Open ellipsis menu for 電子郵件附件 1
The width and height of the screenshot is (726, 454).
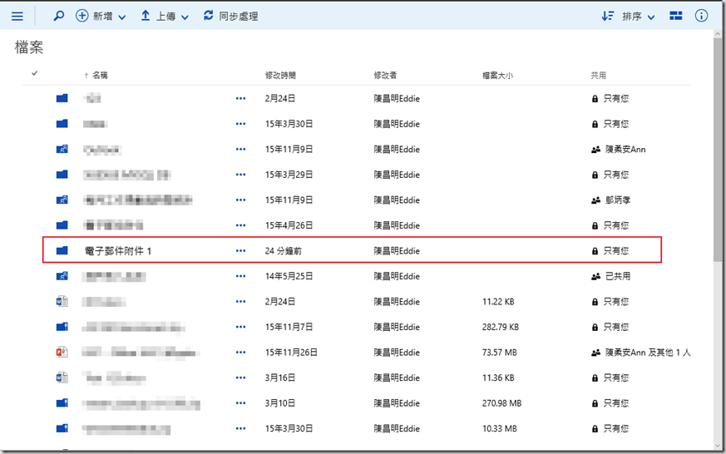(241, 250)
